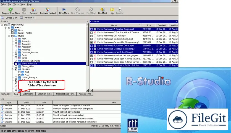Image resolution: width=231 pixels, height=133 pixels.
Task: Click the Glenn_Miller folder icon
Action: click(x=19, y=66)
